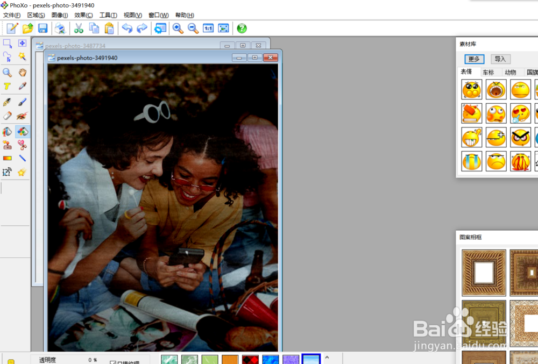Screen dimensions: 538x364
Task: Pick the crying blue-tears emoji sticker
Action: click(x=472, y=161)
